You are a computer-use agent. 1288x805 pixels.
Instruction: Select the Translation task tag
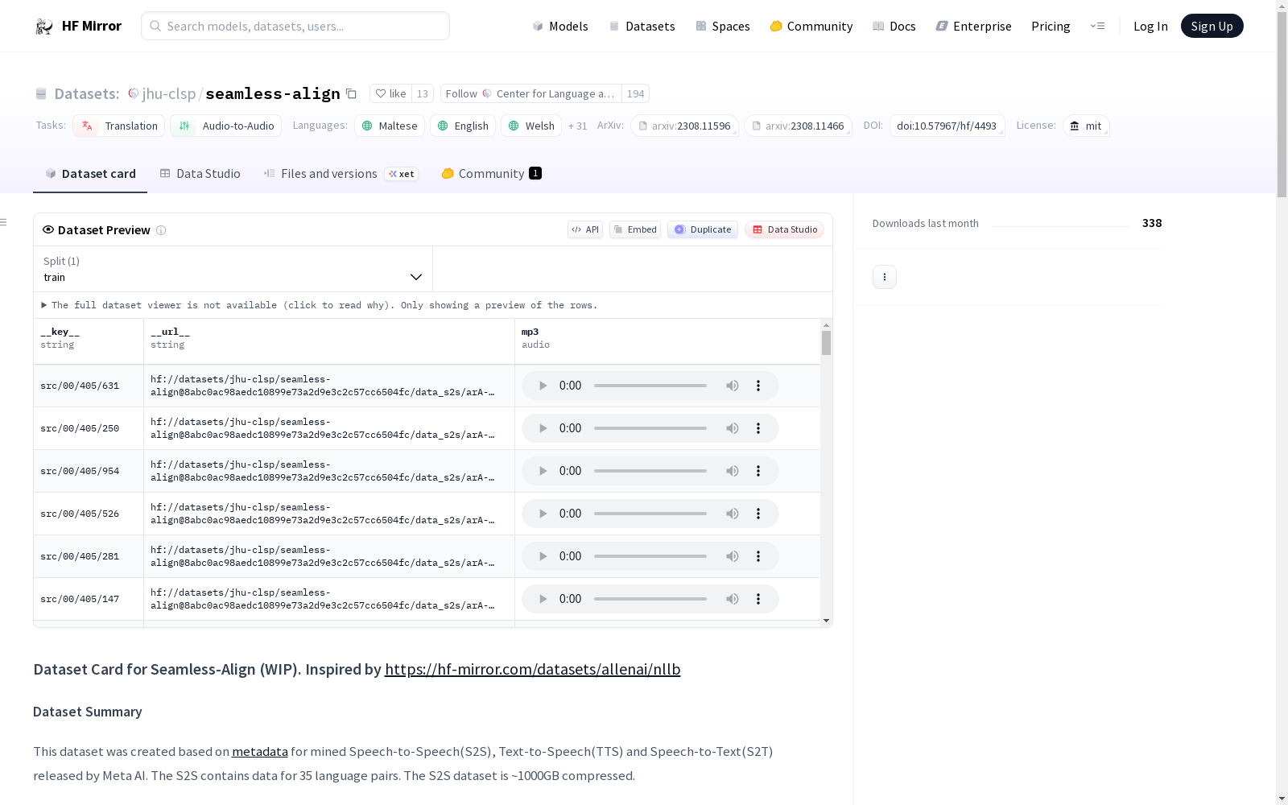119,126
